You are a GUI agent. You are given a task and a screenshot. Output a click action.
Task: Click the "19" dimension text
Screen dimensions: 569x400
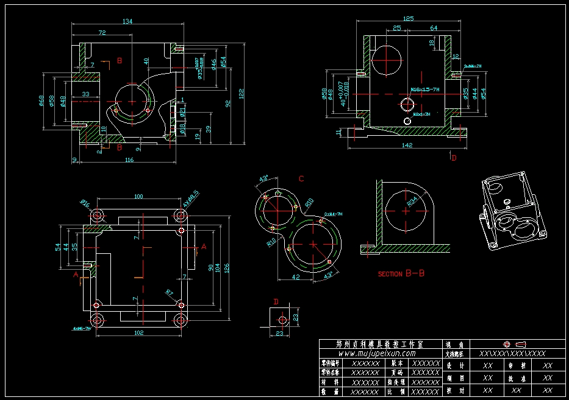pyautogui.click(x=198, y=136)
